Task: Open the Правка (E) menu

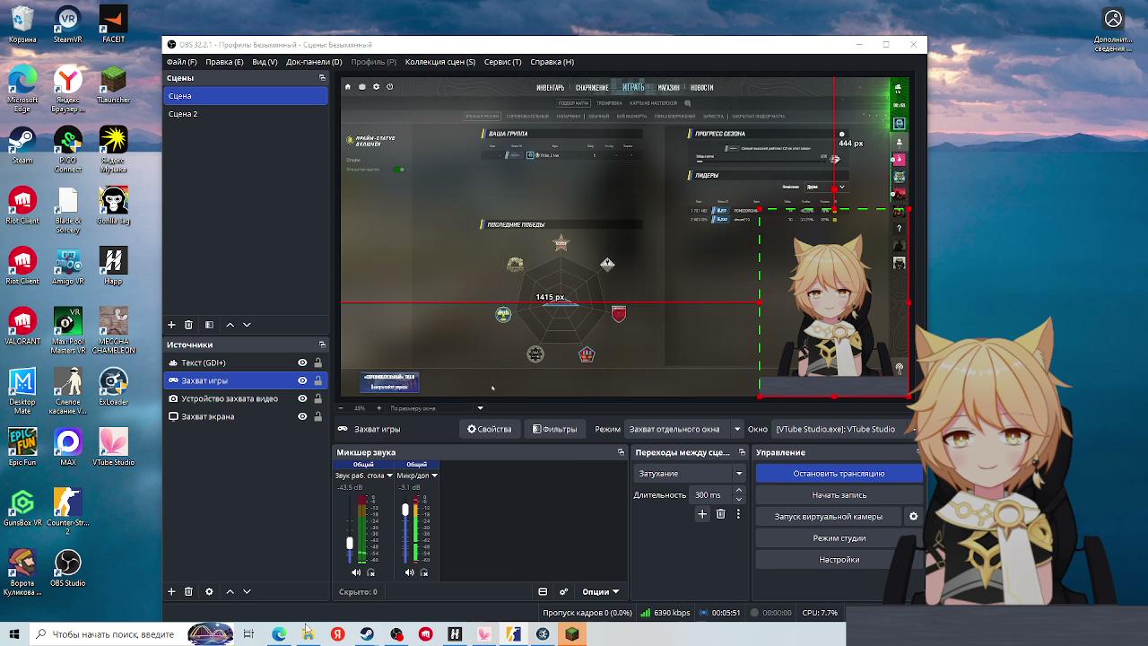Action: tap(224, 62)
